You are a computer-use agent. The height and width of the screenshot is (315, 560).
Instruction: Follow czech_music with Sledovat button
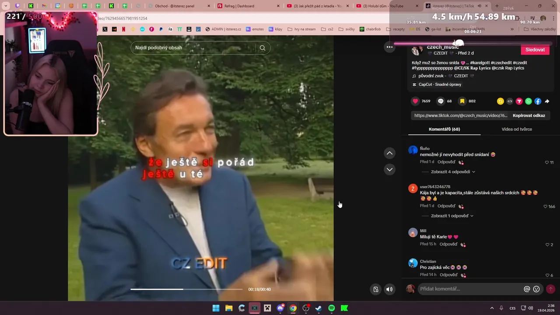point(535,50)
